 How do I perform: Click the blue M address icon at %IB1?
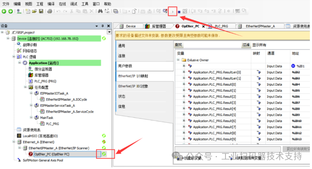[x=293, y=66]
